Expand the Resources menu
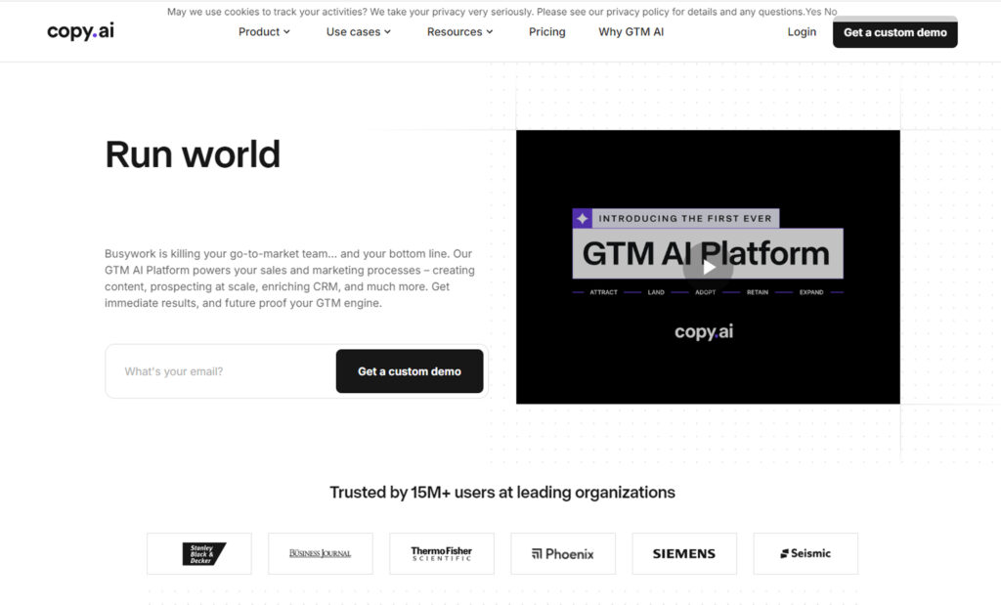 coord(459,32)
